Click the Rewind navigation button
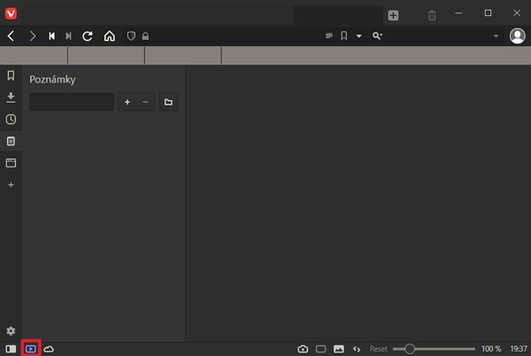Viewport: 531px width, 356px height. (x=52, y=36)
